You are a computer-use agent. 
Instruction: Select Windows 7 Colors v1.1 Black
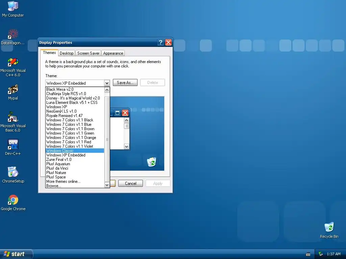tap(75, 120)
